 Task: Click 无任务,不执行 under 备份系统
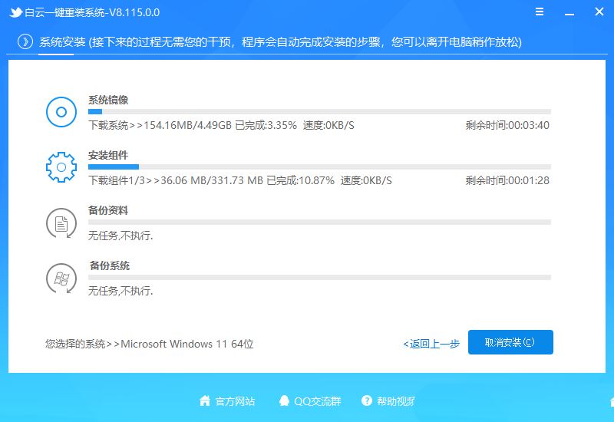click(x=120, y=291)
